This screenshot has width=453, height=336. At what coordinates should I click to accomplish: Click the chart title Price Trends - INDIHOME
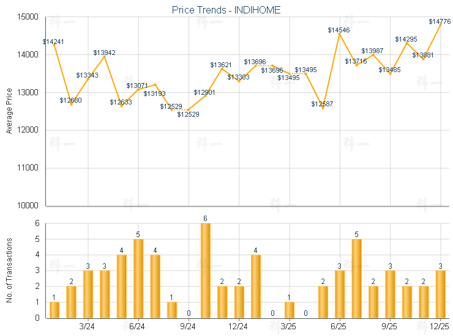coord(226,10)
